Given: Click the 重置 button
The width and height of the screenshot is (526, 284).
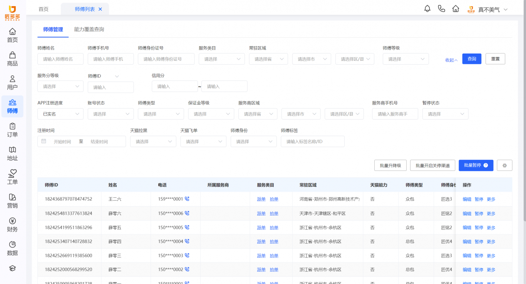Looking at the screenshot, I should [495, 59].
